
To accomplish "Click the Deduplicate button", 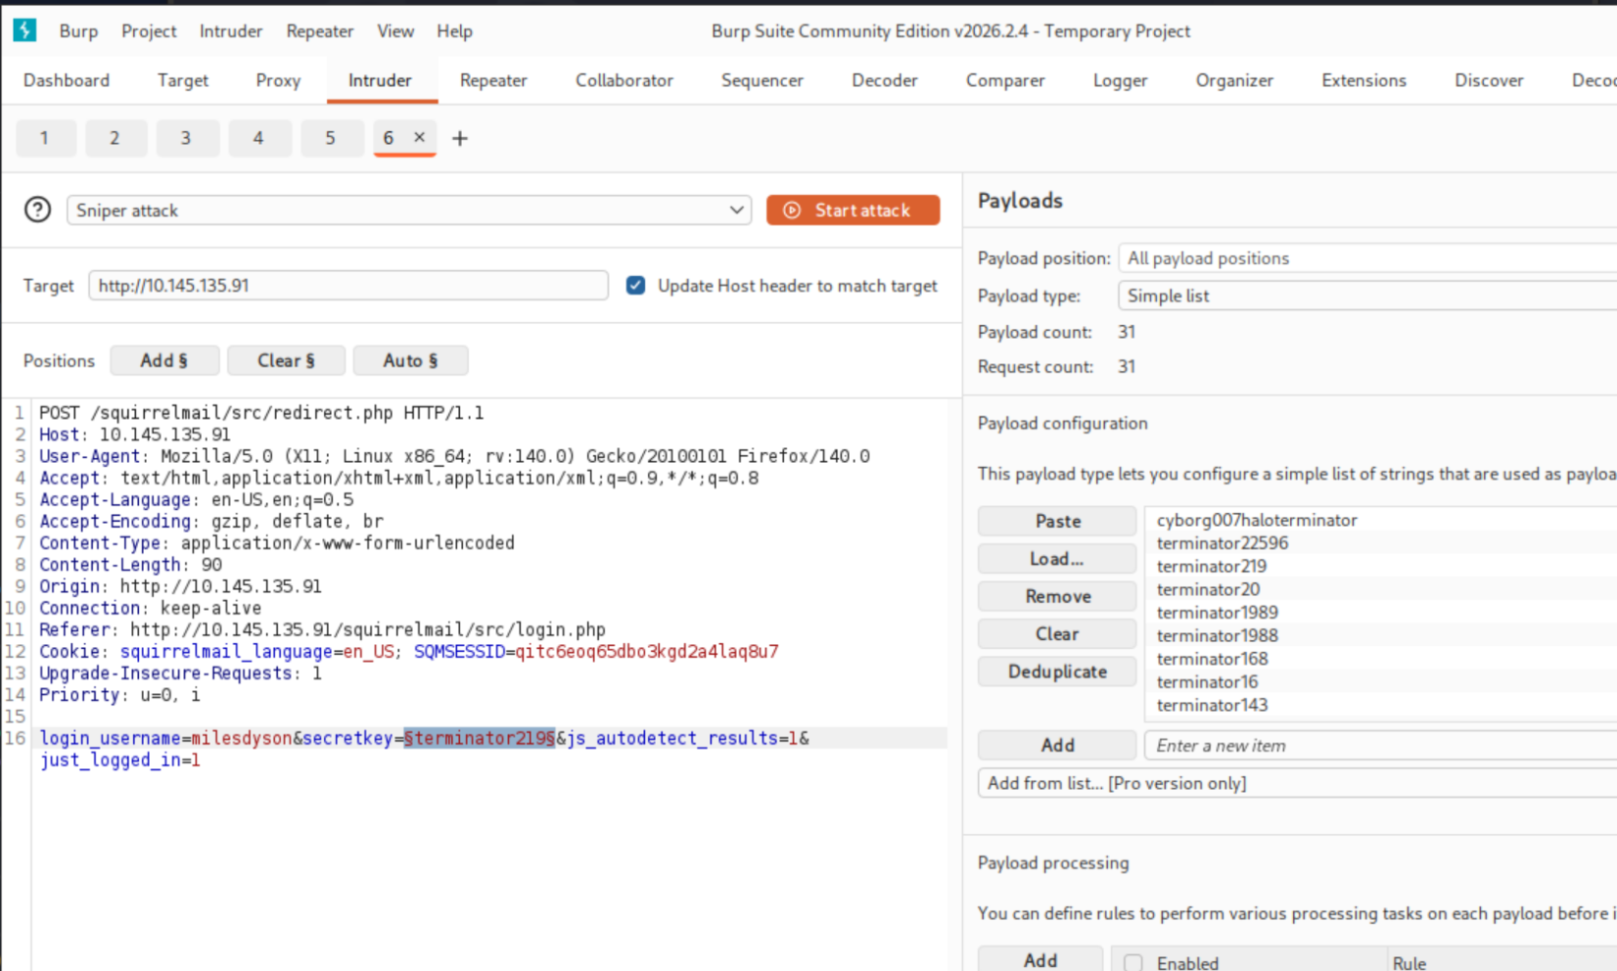I will pos(1057,671).
